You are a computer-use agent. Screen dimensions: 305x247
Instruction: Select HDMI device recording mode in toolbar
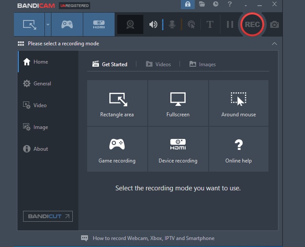[x=98, y=24]
